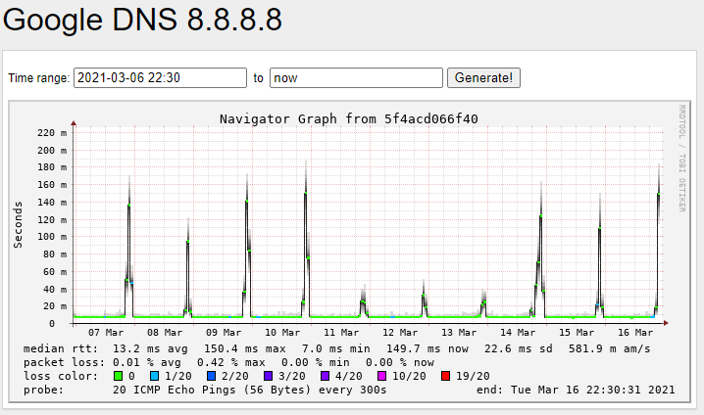
Task: Click the '10 Mar' axis label
Action: tap(282, 333)
